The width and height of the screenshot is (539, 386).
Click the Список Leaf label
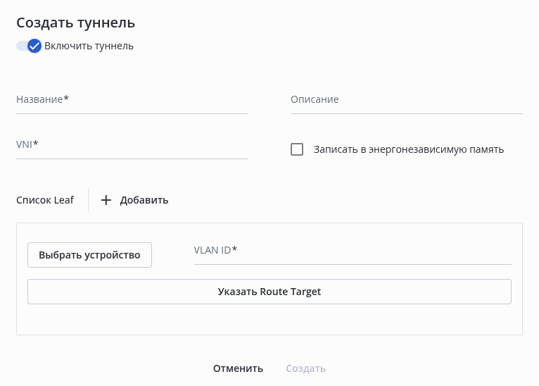click(x=45, y=200)
